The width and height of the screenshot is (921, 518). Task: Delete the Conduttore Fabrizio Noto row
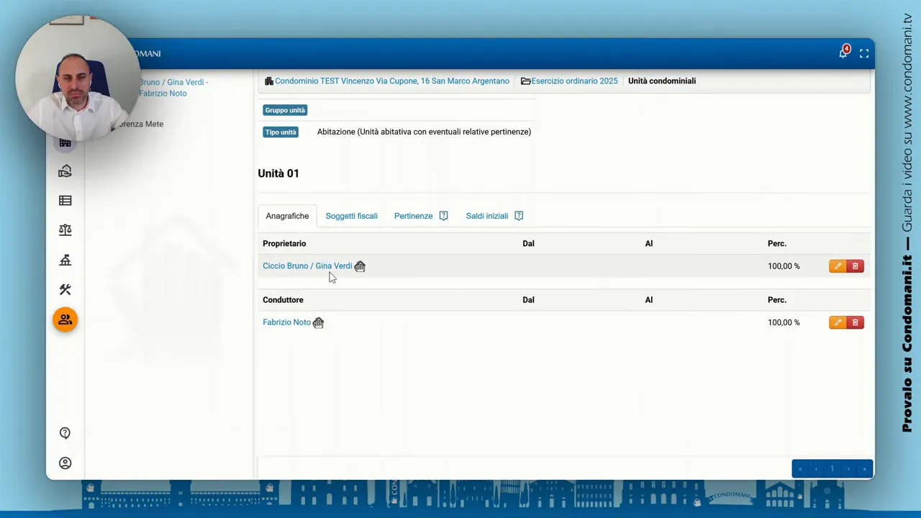856,322
